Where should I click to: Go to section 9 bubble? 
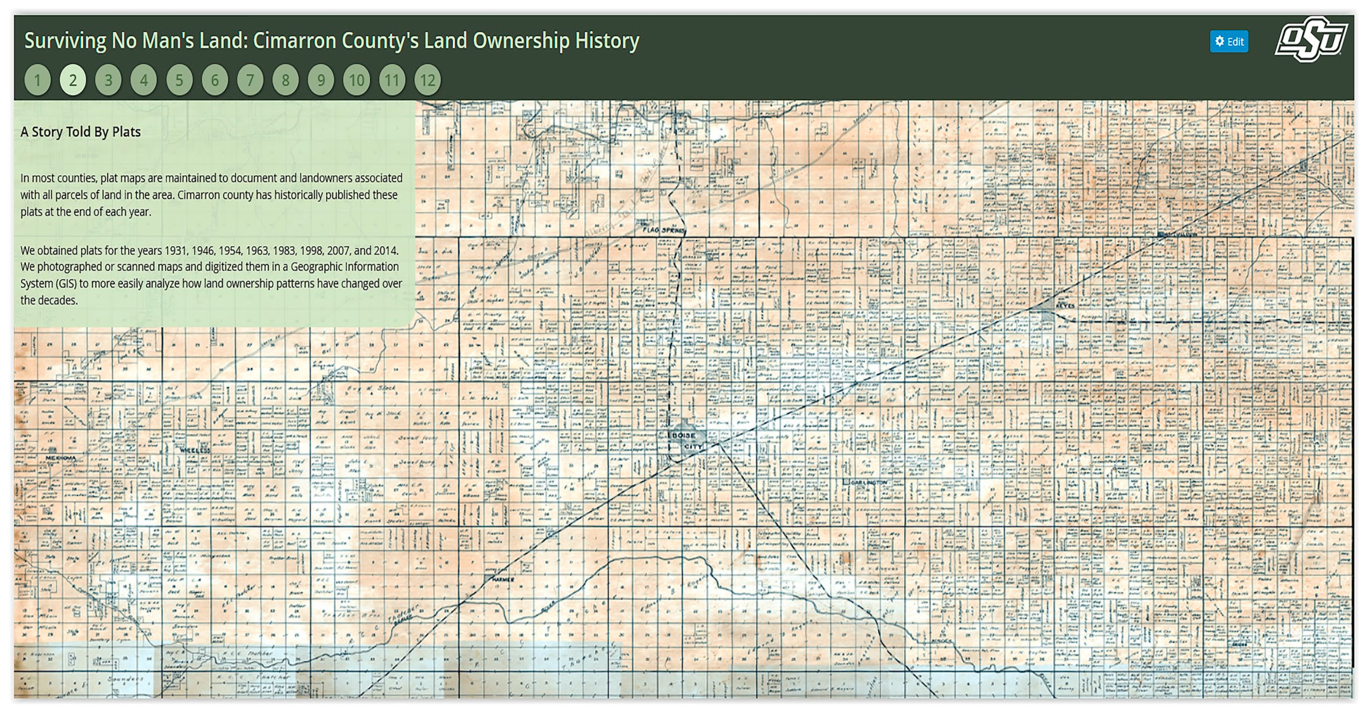[321, 80]
